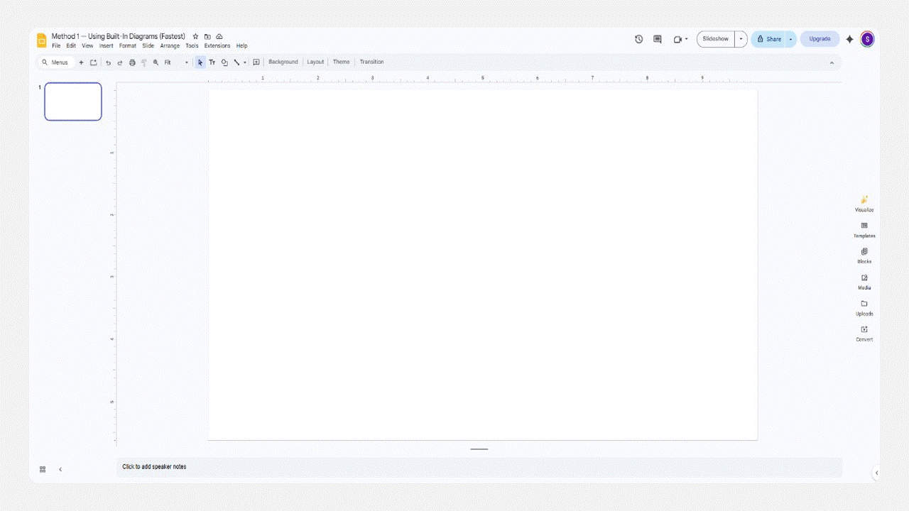Open the Share options dropdown arrow
The image size is (909, 511).
pyautogui.click(x=790, y=39)
